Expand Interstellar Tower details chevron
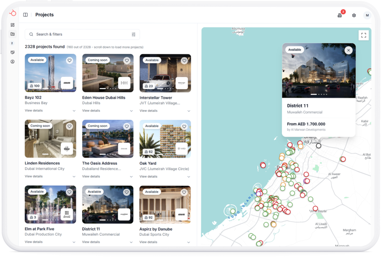 189,111
